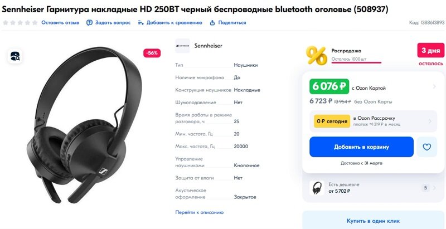The height and width of the screenshot is (229, 446).
Task: Rate product using the fifth star
Action: point(35,23)
